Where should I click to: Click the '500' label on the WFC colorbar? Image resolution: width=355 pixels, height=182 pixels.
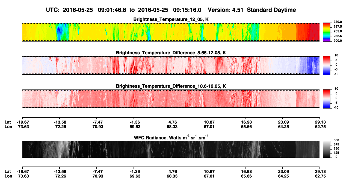[336, 140]
